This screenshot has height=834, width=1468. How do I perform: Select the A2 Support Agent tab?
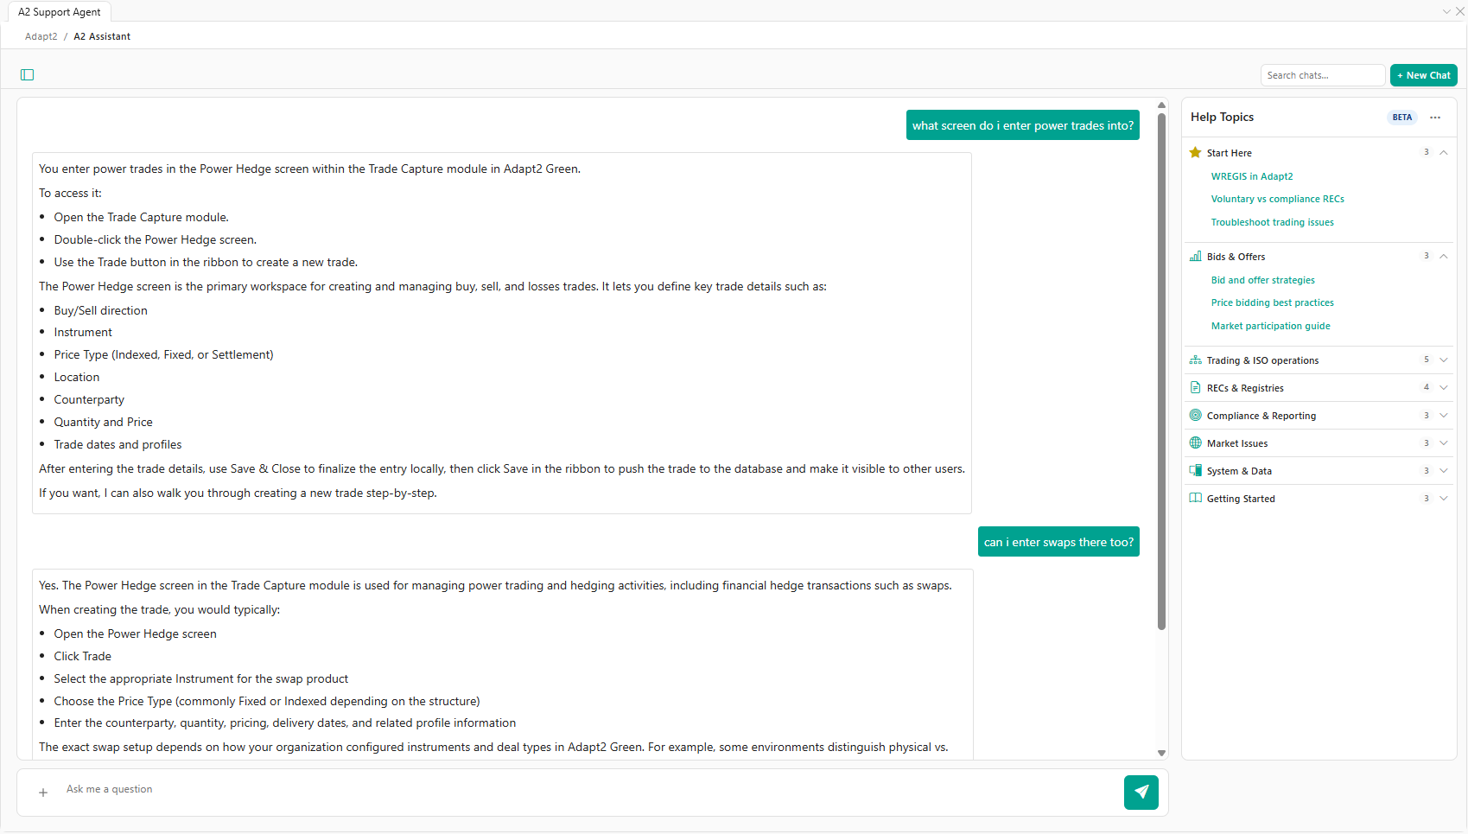point(60,12)
